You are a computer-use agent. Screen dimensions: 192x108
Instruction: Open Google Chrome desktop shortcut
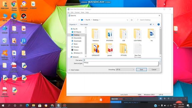tap(14, 6)
